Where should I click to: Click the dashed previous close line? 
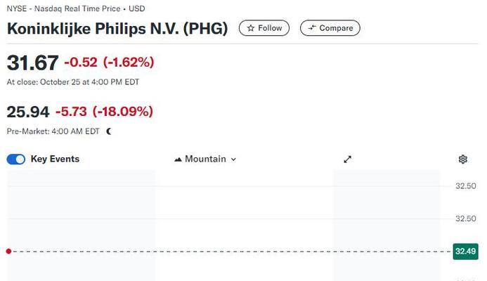click(232, 251)
